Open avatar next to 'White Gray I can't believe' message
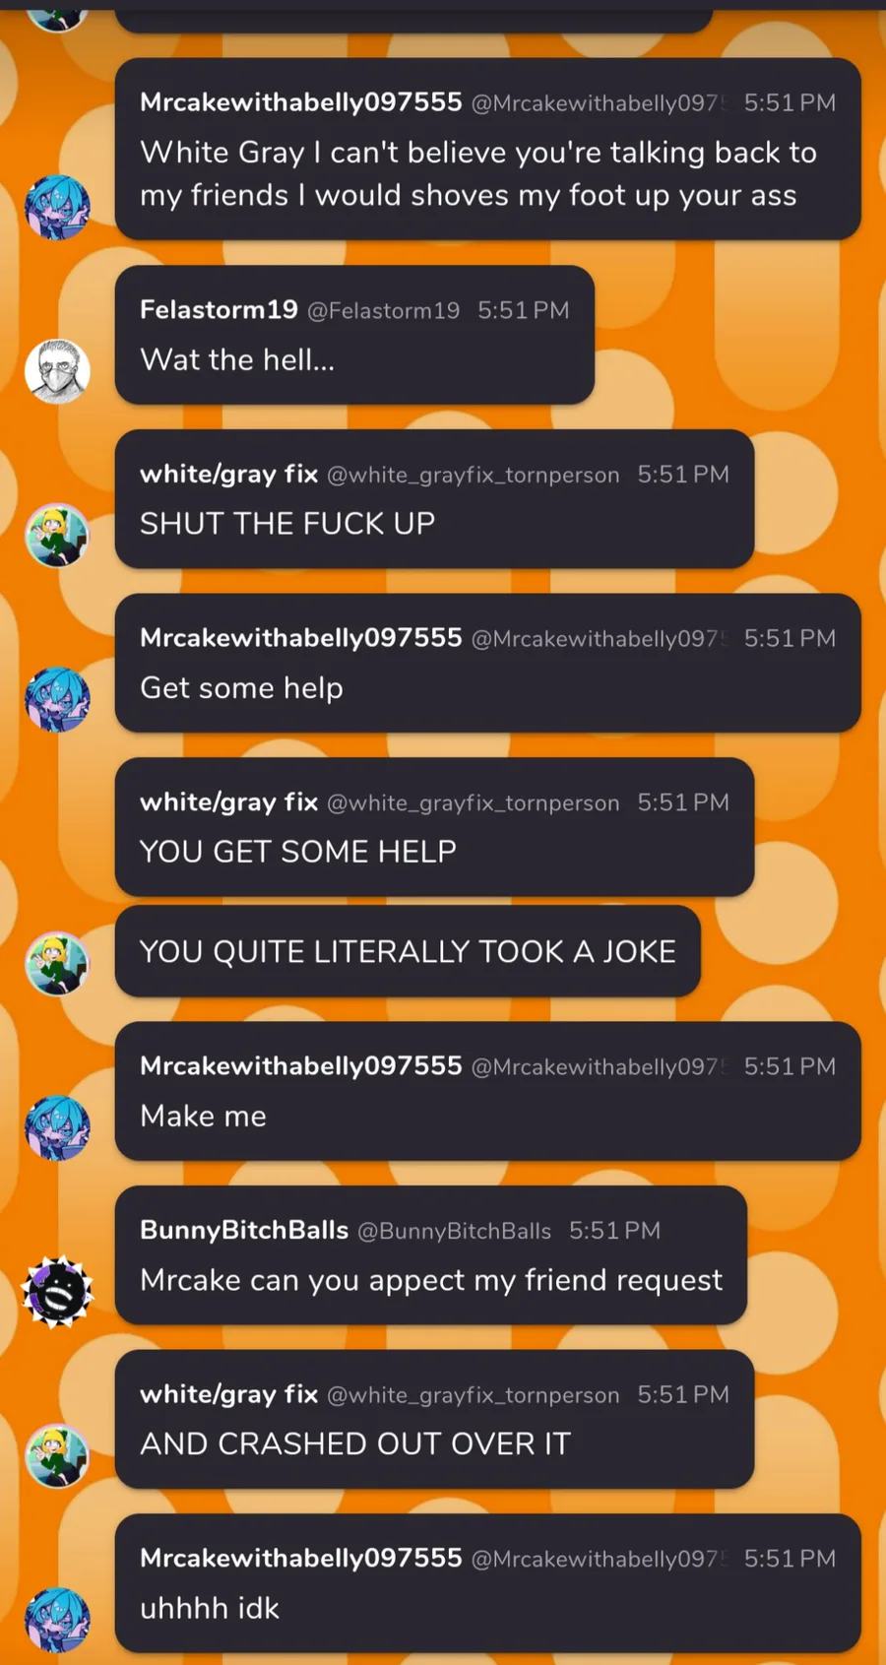 click(x=57, y=207)
